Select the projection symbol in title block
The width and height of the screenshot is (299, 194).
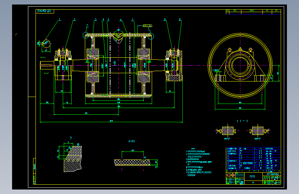231,175
